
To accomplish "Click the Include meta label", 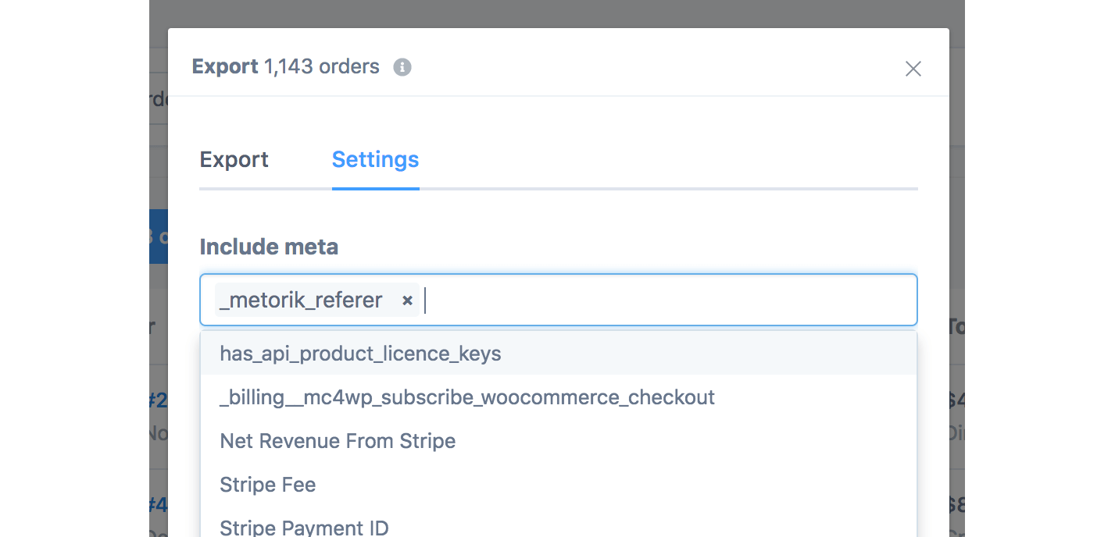I will 269,247.
